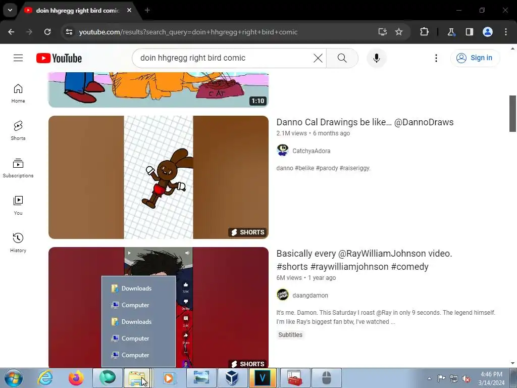
Task: Close the YouTube tab
Action: [x=129, y=10]
